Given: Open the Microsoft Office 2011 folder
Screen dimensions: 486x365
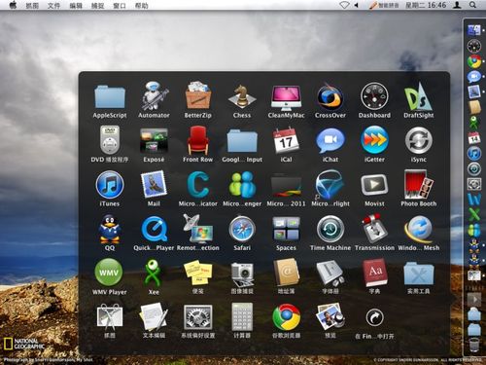Looking at the screenshot, I should (x=286, y=186).
